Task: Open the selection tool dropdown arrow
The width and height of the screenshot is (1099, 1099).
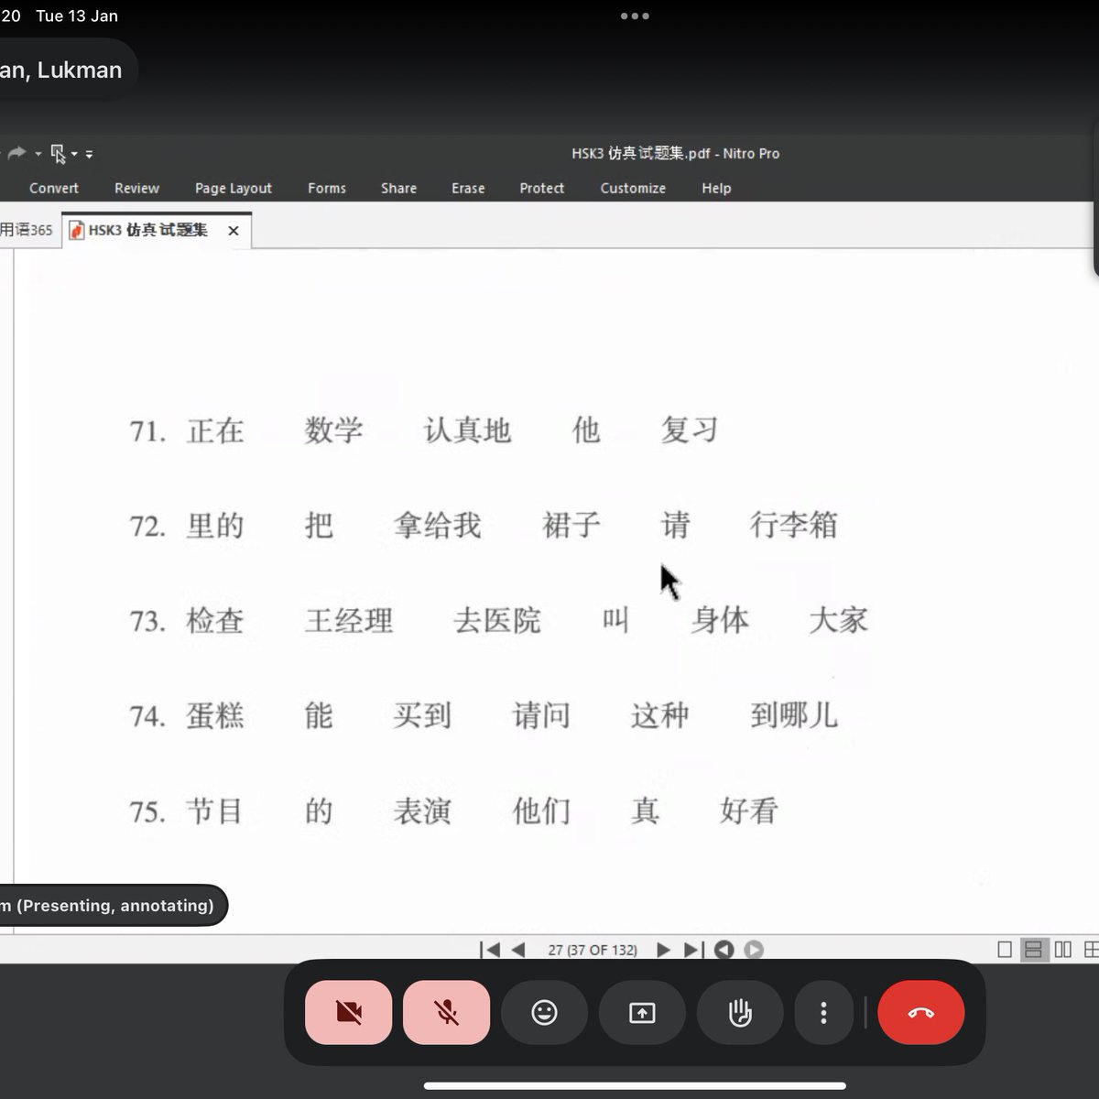Action: (x=75, y=154)
